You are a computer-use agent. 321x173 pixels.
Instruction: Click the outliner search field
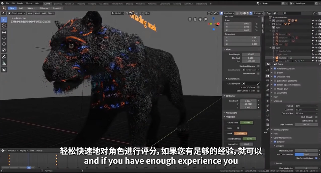point(292,13)
